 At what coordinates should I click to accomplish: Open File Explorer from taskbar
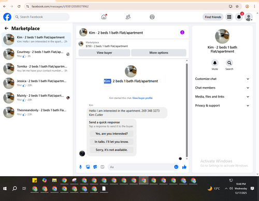[54, 180]
